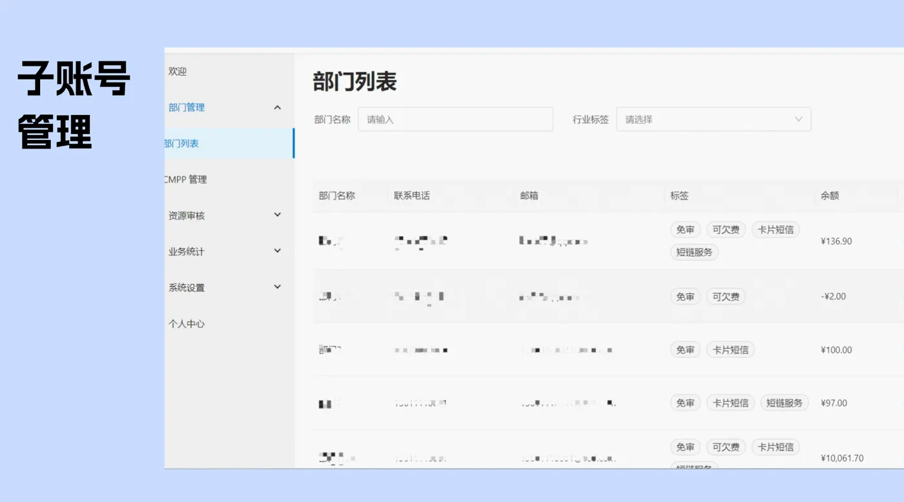Open CMPP 管理 in the sidebar
904x502 pixels.
[x=186, y=179]
